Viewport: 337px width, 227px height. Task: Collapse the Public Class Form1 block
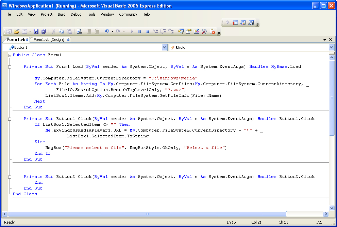click(10, 55)
